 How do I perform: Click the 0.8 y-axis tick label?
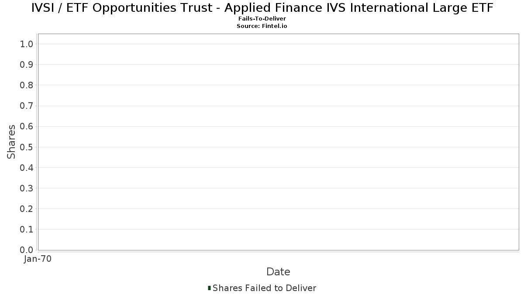coord(27,85)
